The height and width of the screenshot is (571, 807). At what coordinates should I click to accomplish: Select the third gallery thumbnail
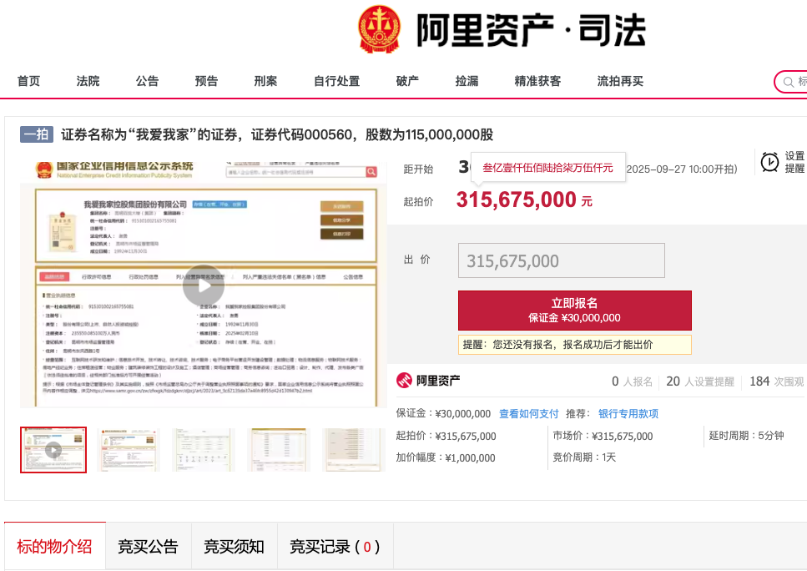coord(204,449)
